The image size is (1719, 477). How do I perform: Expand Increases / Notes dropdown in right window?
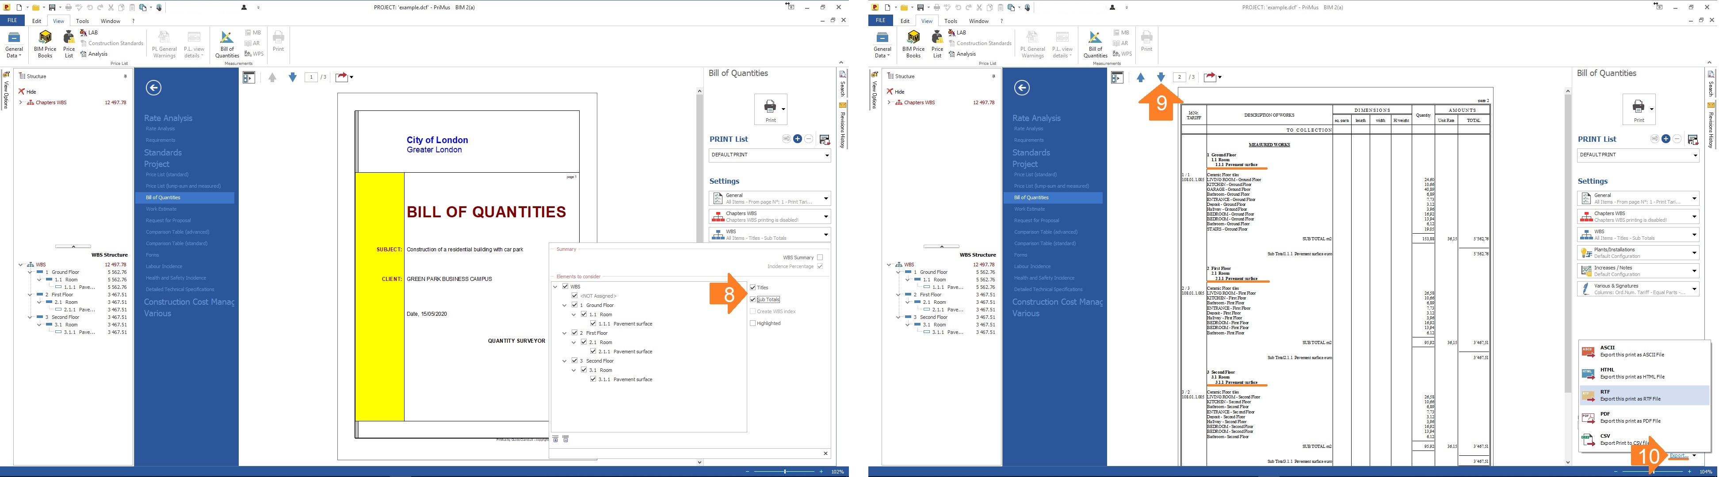pyautogui.click(x=1694, y=270)
